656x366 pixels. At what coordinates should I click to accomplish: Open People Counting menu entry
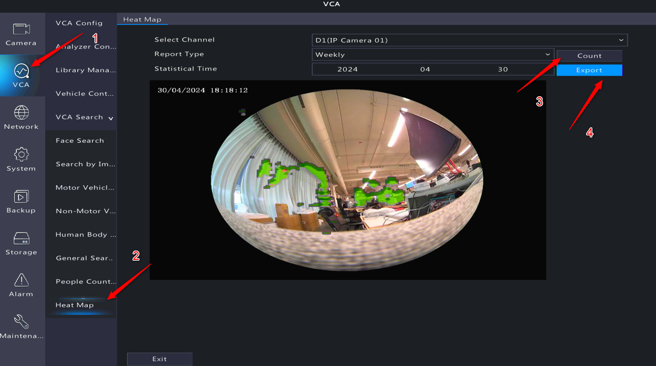tap(85, 282)
